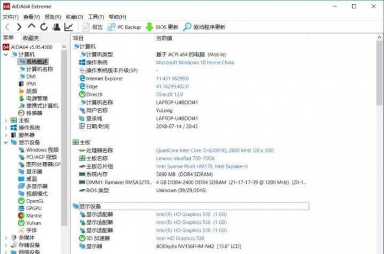
Task: Go up one level with up arrow icon
Action: [31, 26]
